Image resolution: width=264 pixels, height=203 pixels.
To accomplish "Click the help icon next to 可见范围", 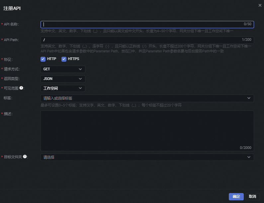I will pyautogui.click(x=21, y=88).
